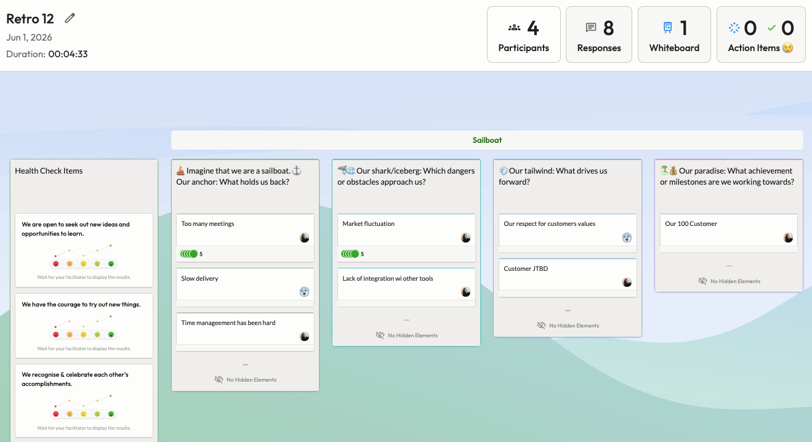812x442 pixels.
Task: Open the Whiteboard stat card
Action: pos(674,34)
